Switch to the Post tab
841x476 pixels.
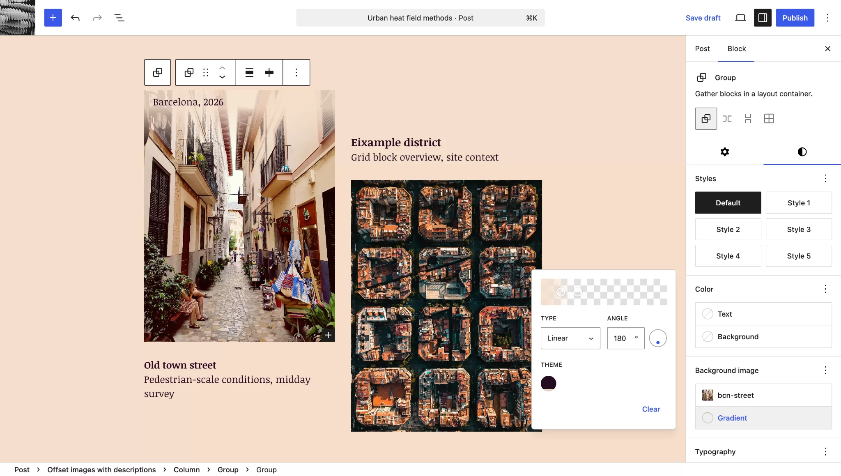pos(702,48)
